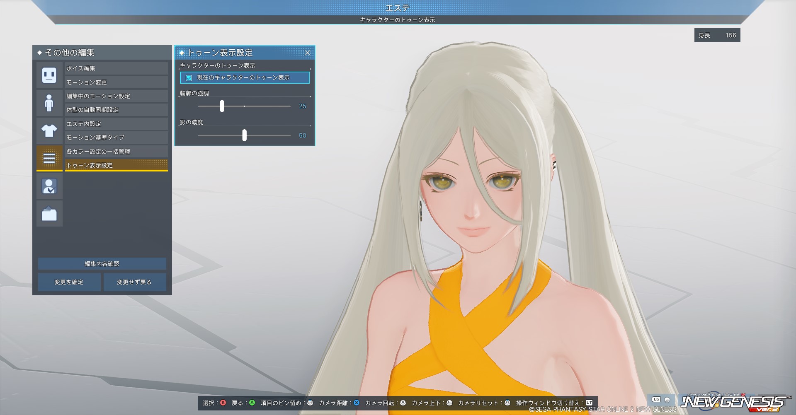Screen dimensions: 796x415
Task: Click the カメラリセット stick icon
Action: tap(507, 403)
